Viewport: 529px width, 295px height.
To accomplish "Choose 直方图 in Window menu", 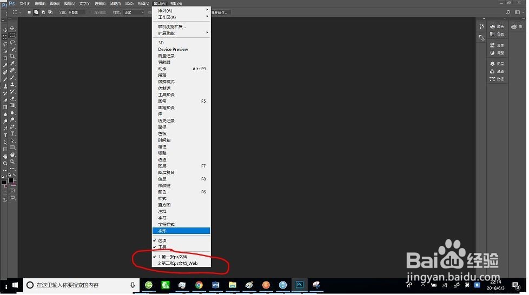I will 181,205.
